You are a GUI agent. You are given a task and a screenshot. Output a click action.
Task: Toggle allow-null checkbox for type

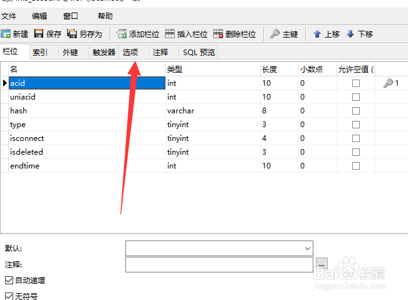pyautogui.click(x=356, y=125)
